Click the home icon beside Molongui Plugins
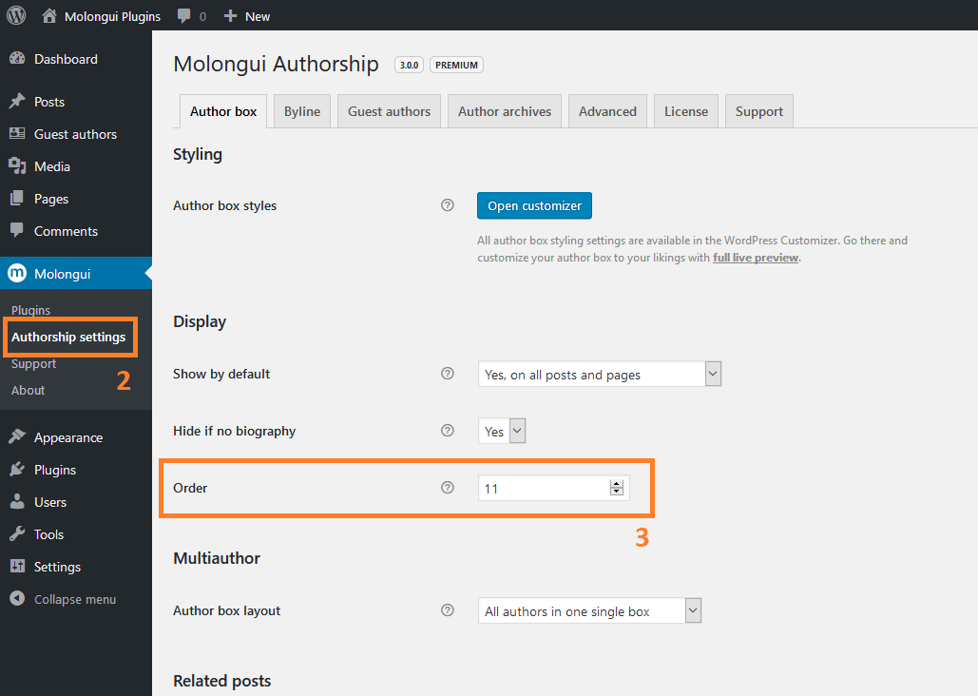978x696 pixels. pyautogui.click(x=49, y=15)
